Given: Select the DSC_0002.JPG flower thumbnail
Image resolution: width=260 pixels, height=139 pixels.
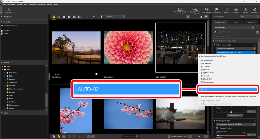Looking at the screenshot, I should click(x=128, y=47).
